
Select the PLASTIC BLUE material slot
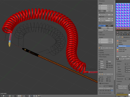[x=123, y=48]
